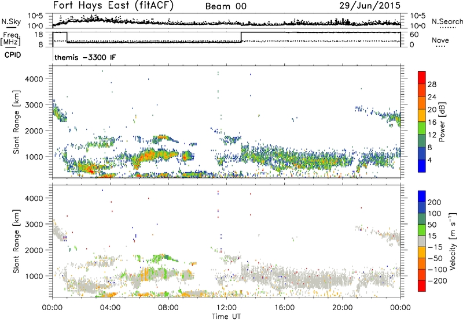Click the "Beam 00" label
Viewport: 463px width, 320px height.
pyautogui.click(x=226, y=6)
